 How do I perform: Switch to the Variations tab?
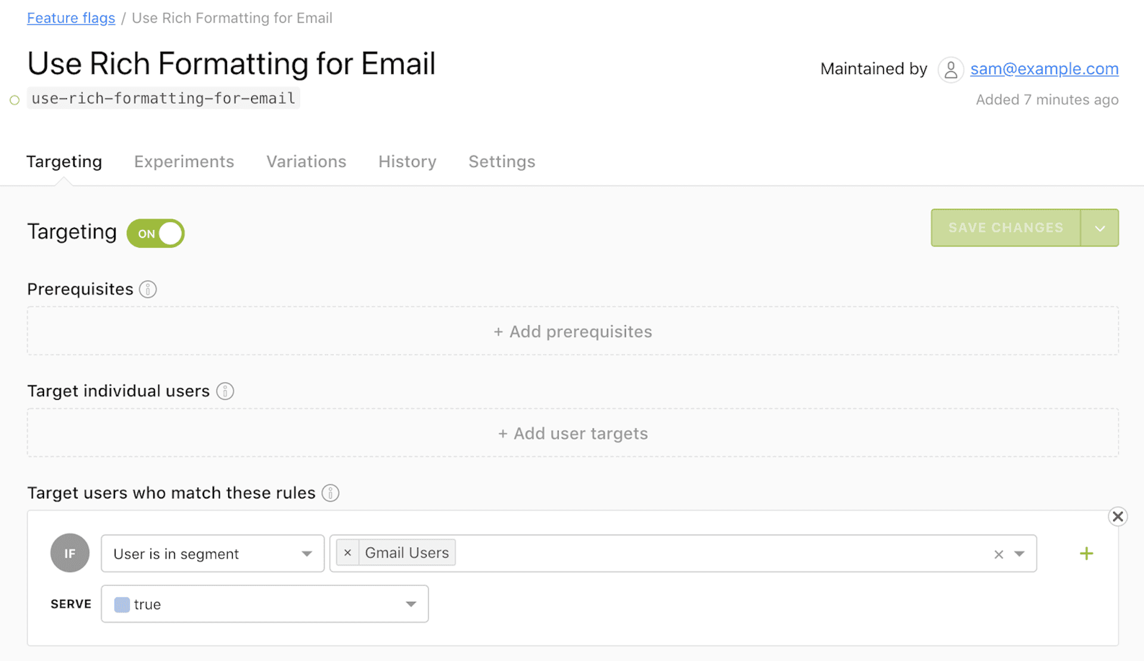(306, 161)
